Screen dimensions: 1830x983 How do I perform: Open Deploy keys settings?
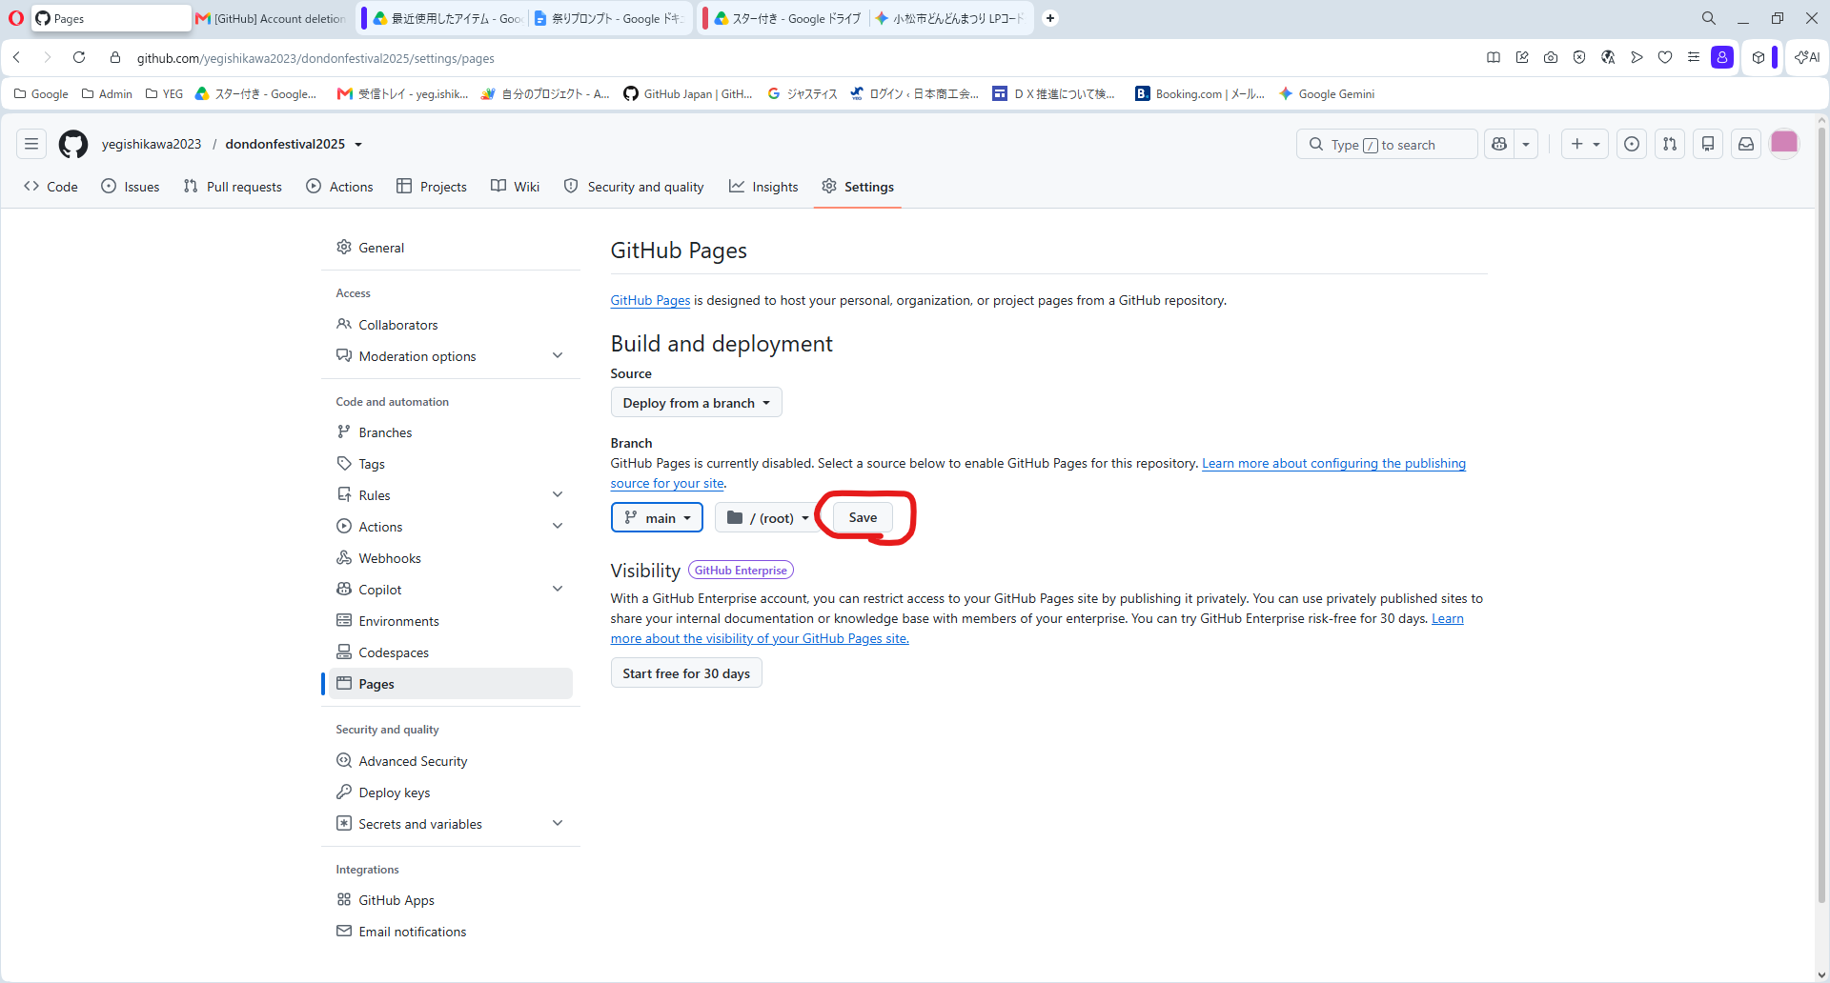(x=450, y=792)
